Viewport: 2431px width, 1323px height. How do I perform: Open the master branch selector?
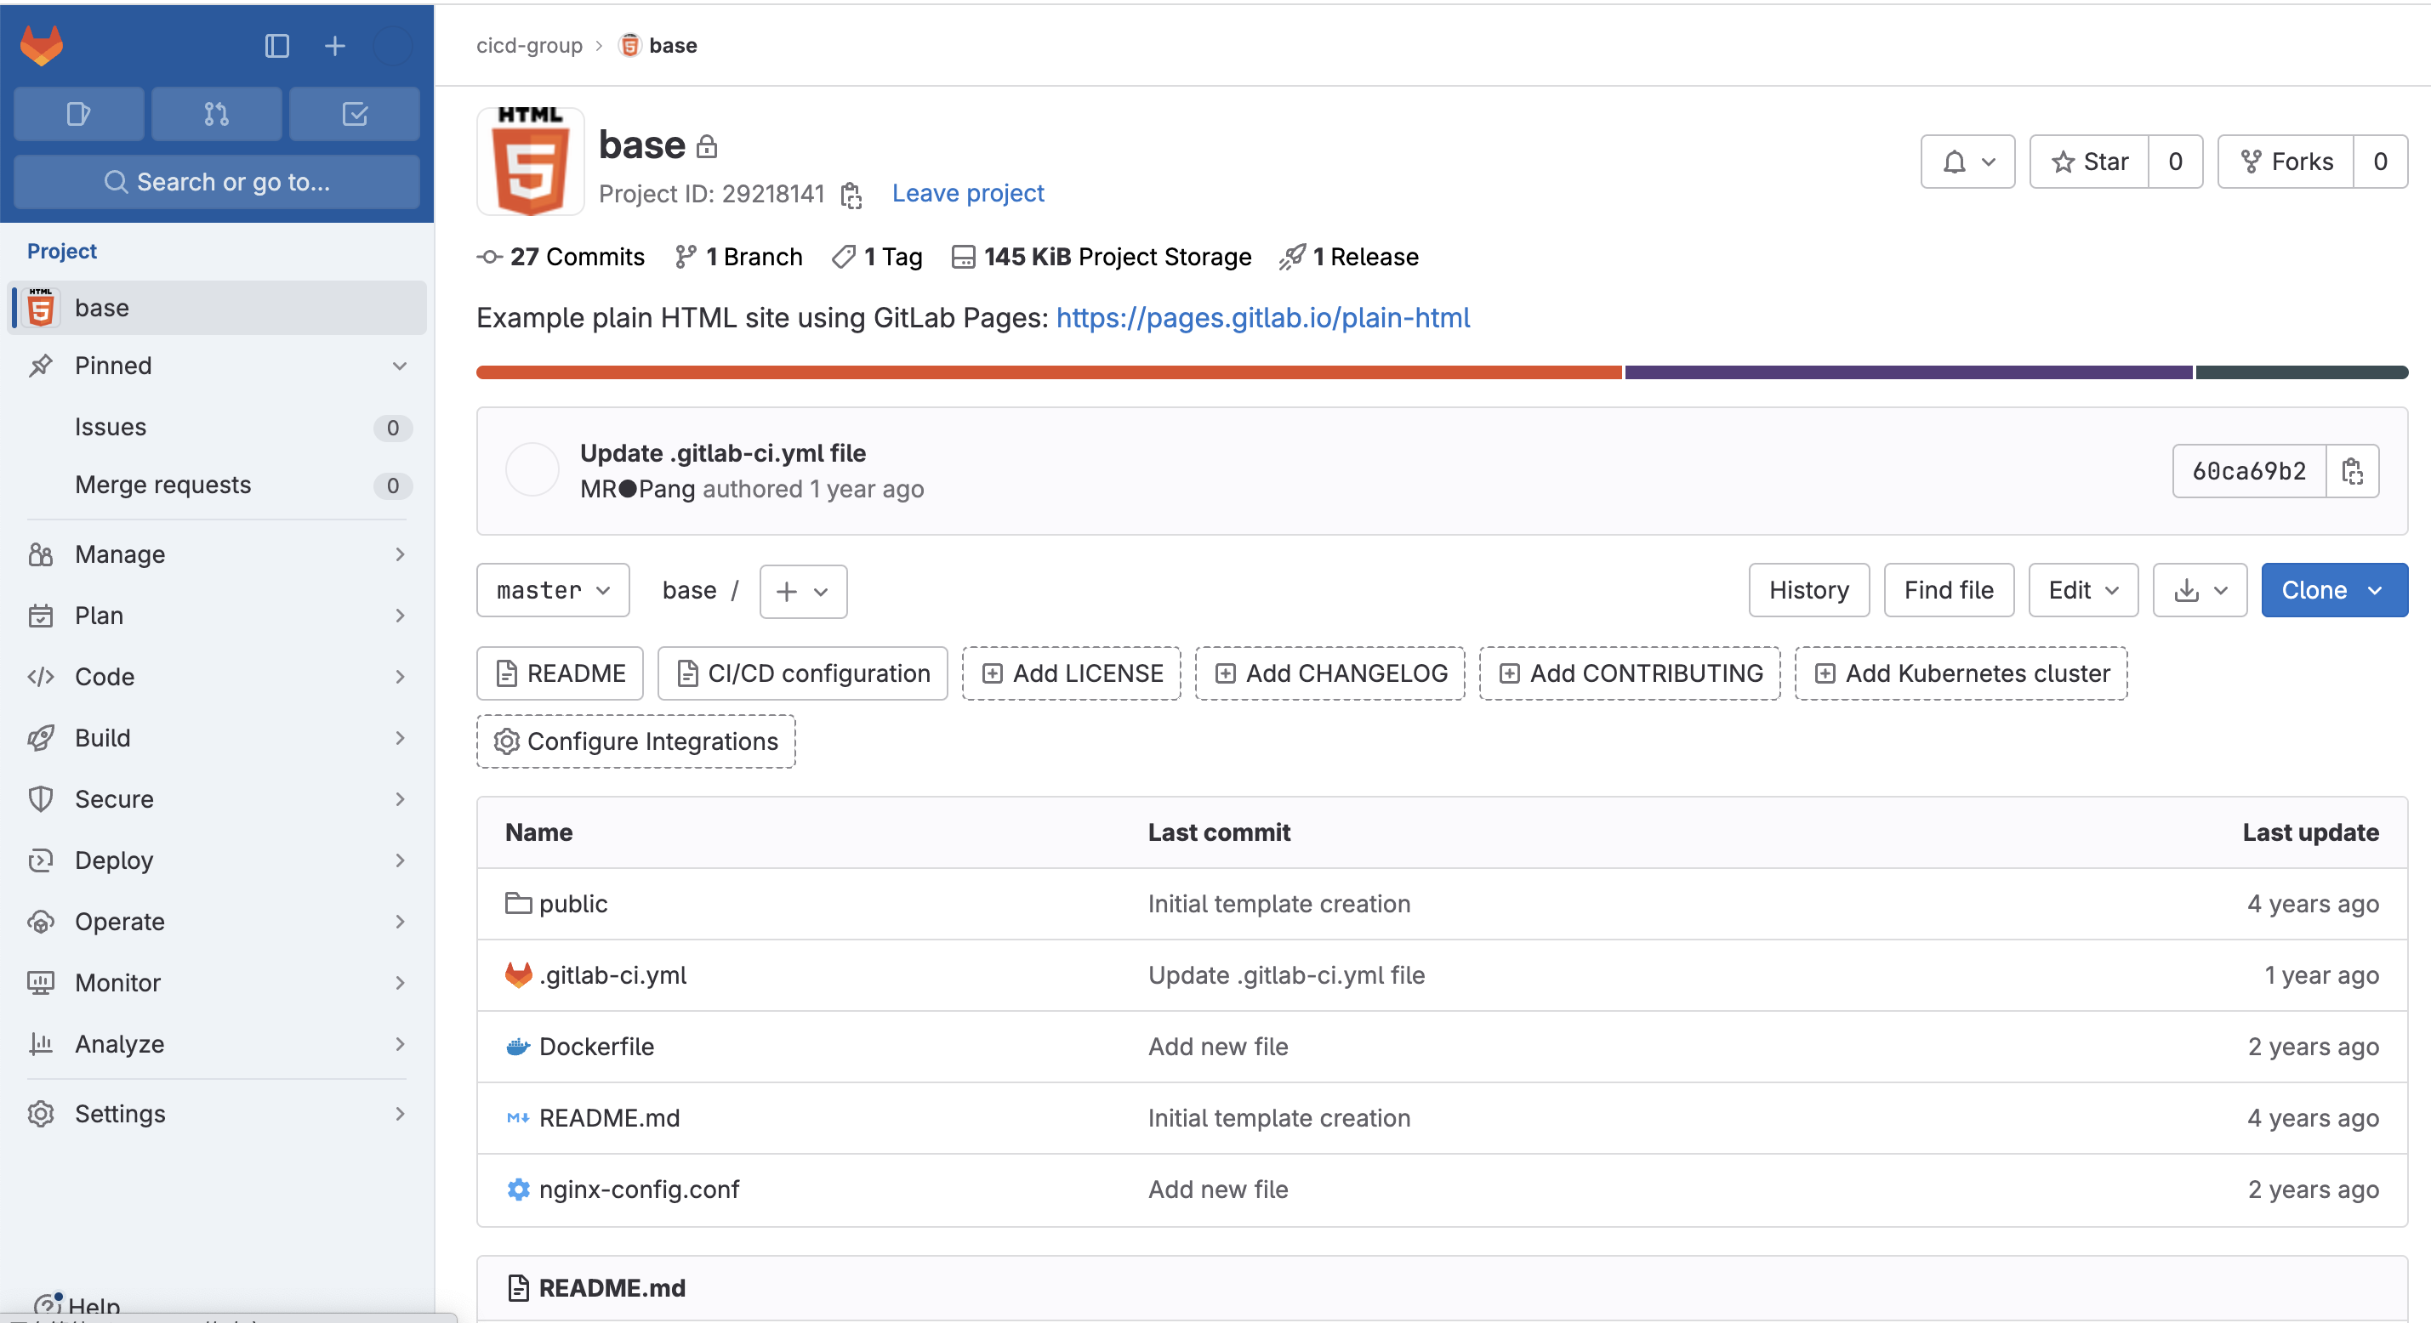pyautogui.click(x=553, y=591)
